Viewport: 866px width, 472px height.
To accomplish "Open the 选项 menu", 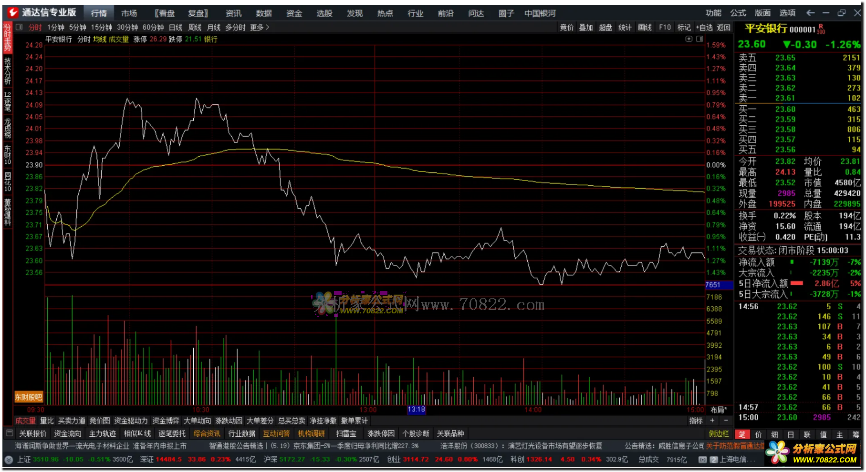I will (787, 13).
